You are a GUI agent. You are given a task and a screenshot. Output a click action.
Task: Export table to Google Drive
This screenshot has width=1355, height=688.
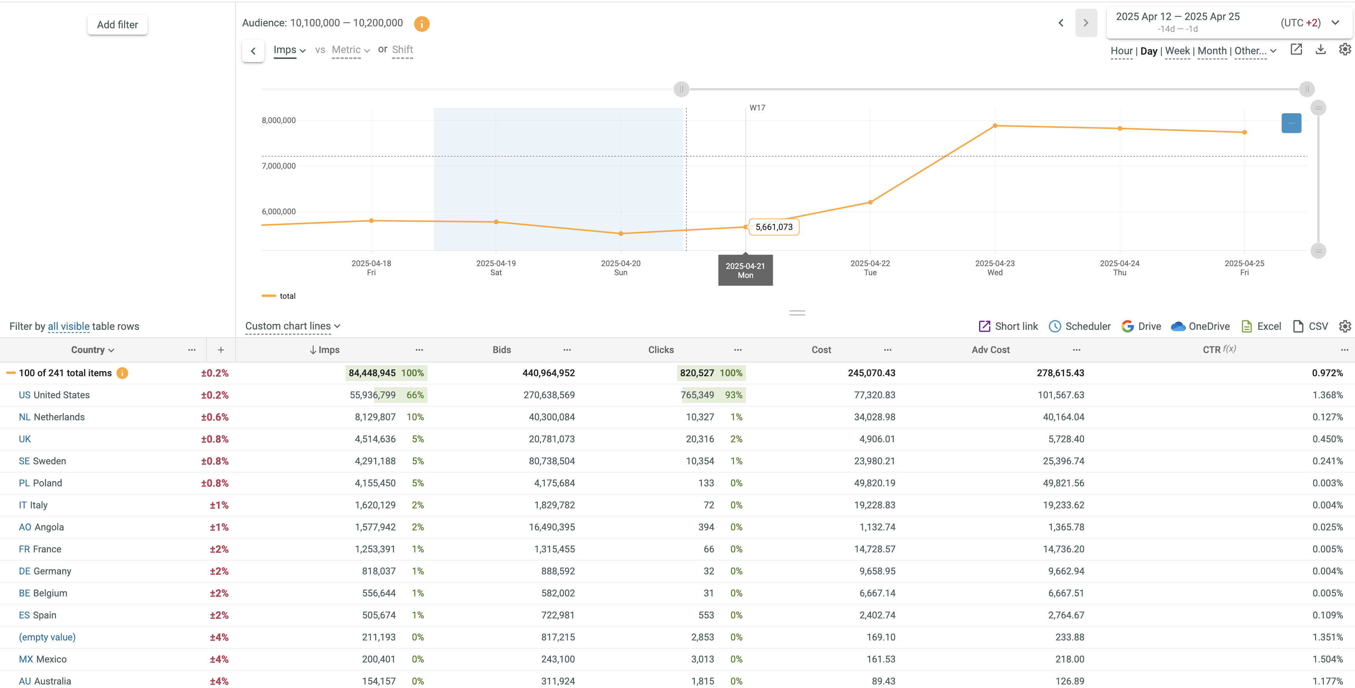1141,326
